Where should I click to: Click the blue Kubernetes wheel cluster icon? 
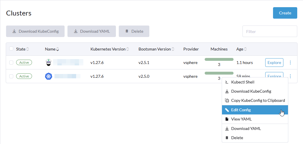pyautogui.click(x=49, y=76)
